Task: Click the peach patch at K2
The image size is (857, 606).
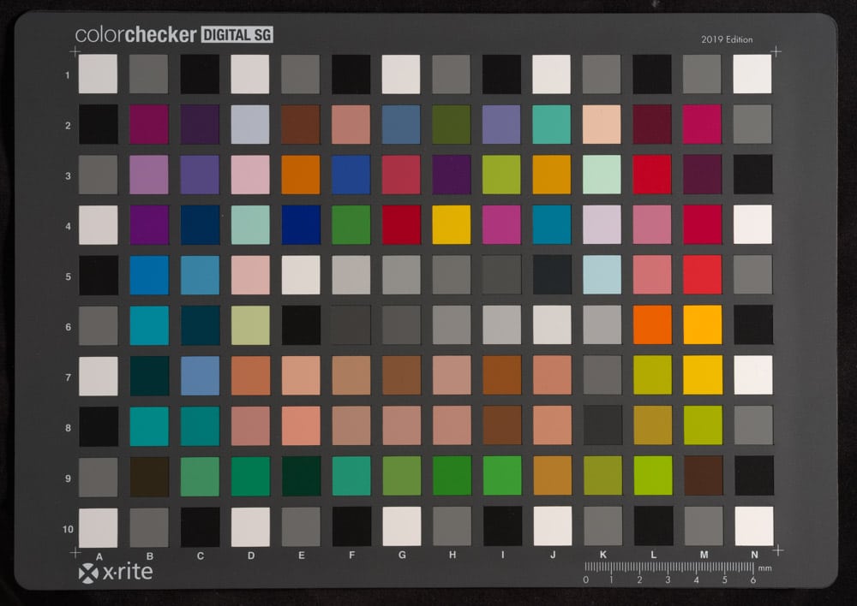Action: tap(602, 124)
